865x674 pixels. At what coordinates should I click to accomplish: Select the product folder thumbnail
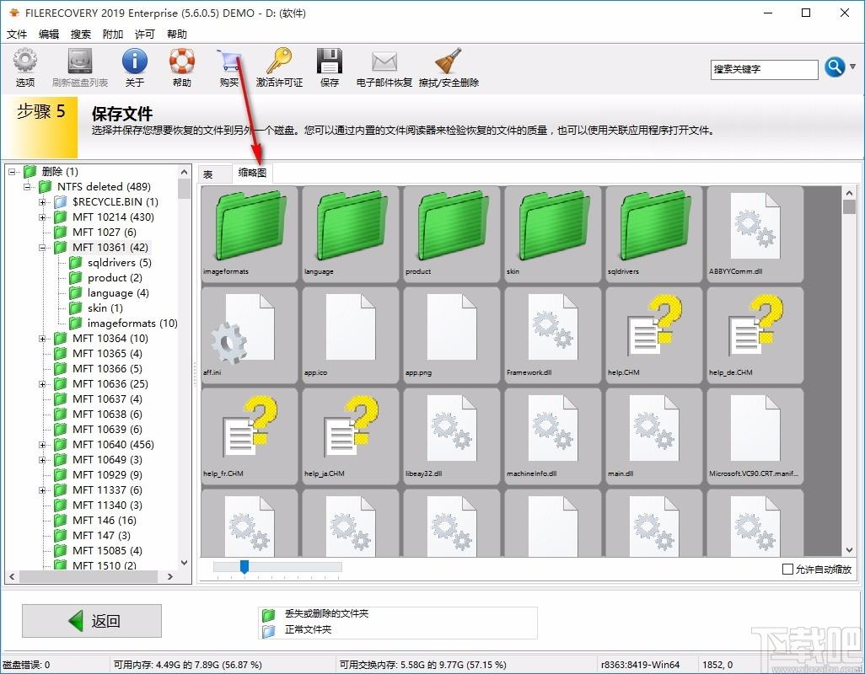click(x=452, y=234)
